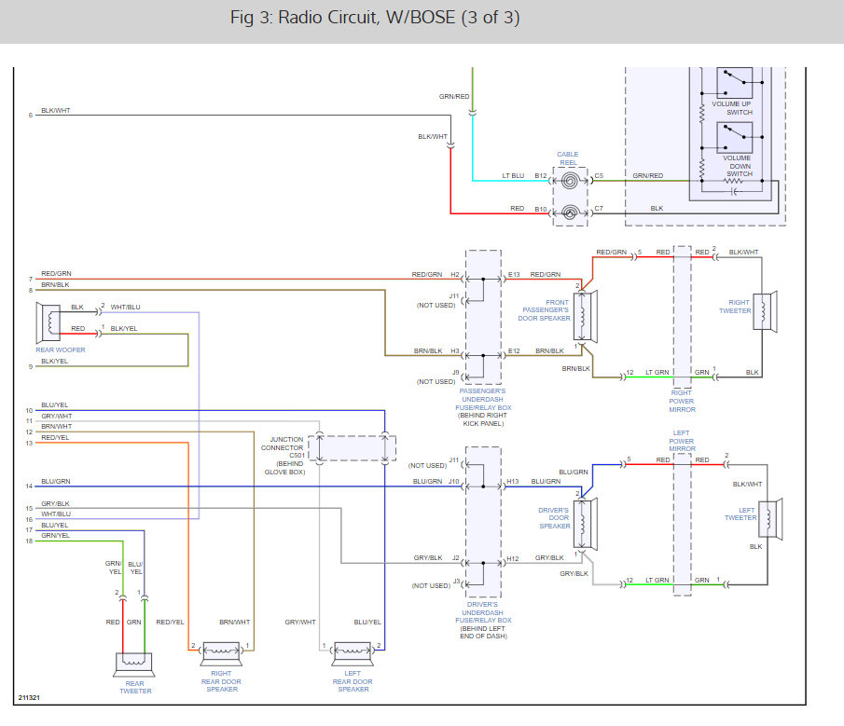This screenshot has height=726, width=844.
Task: Click the Volume Down Switch symbol
Action: click(x=735, y=138)
